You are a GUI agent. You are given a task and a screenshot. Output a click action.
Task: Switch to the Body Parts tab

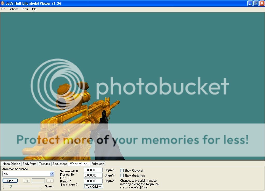[29, 164]
